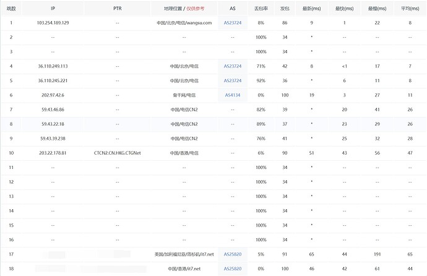
Task: Click location 中国/北京/电信/wangsu.com
Action: point(184,23)
